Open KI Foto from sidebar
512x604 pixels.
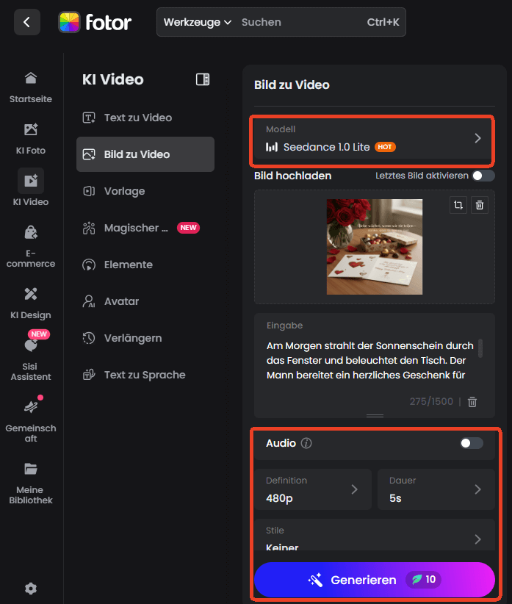point(30,138)
